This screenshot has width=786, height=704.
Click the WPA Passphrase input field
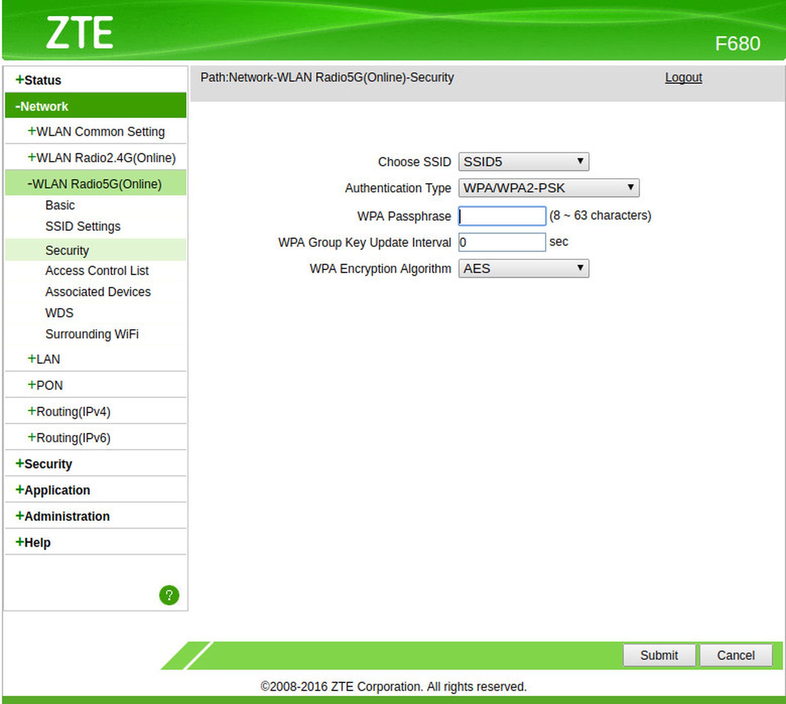(502, 216)
